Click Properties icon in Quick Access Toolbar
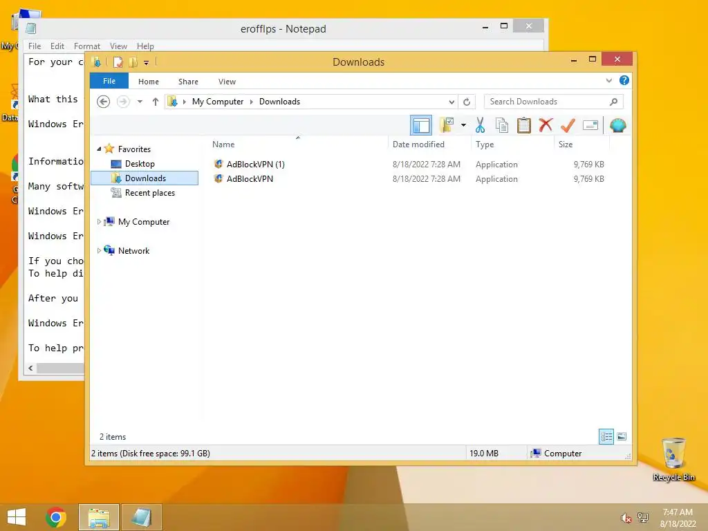The width and height of the screenshot is (708, 531). coord(118,62)
